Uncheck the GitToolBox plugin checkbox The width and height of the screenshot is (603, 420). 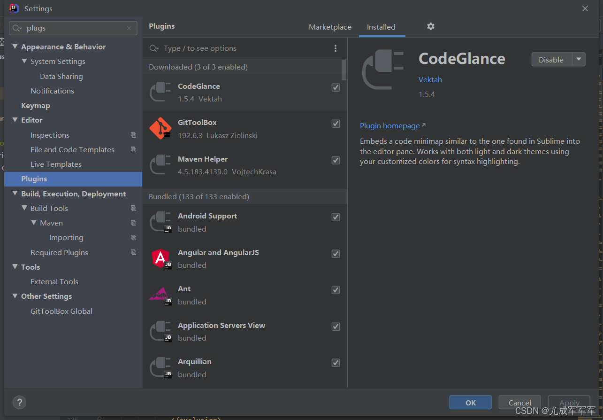coord(336,124)
